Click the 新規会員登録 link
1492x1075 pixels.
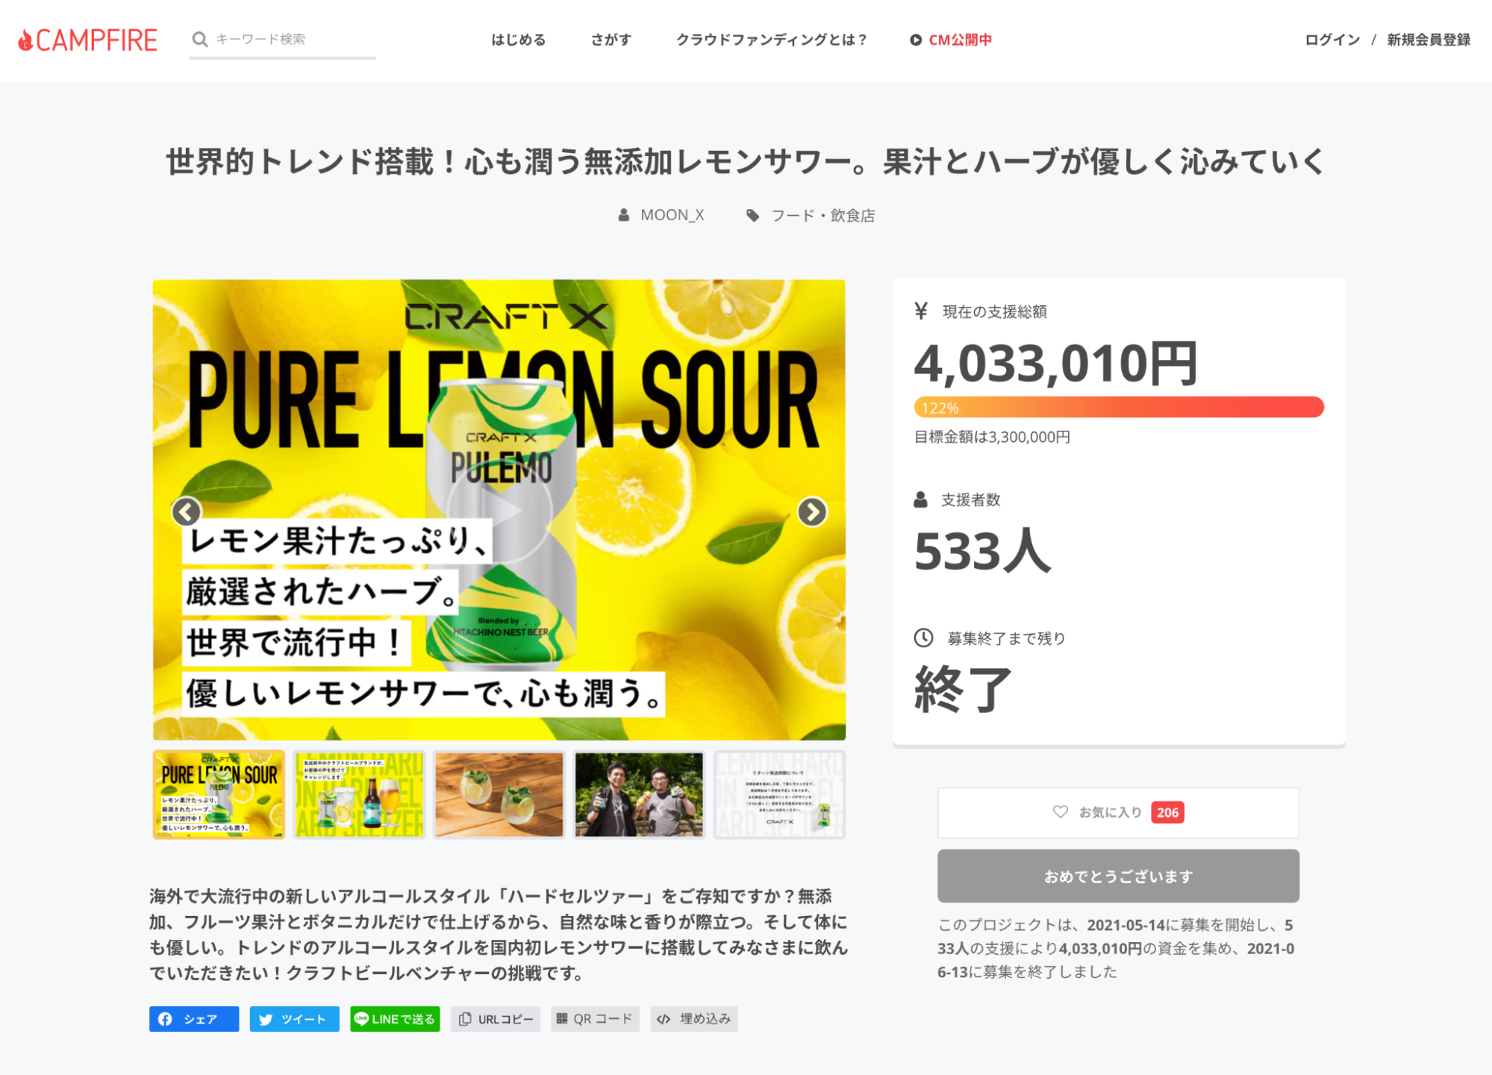tap(1429, 40)
